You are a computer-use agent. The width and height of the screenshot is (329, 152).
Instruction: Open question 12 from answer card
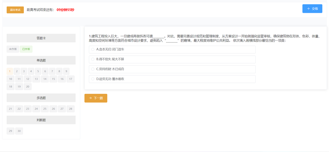[28, 79]
